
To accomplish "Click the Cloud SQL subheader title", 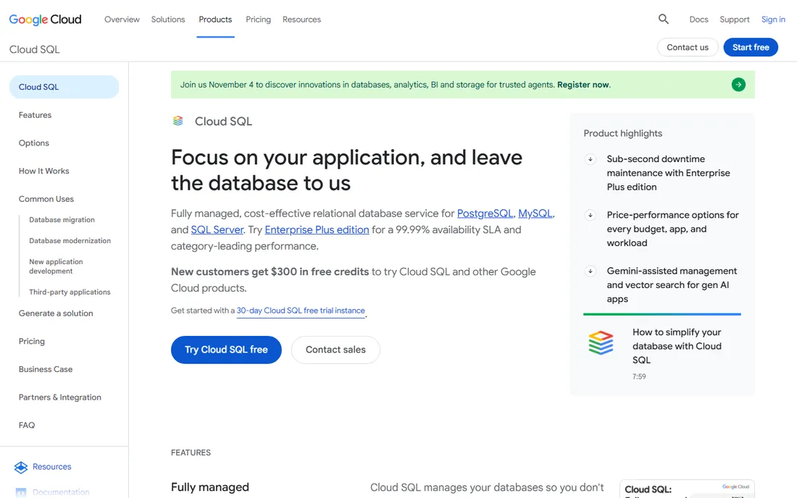I will 35,49.
